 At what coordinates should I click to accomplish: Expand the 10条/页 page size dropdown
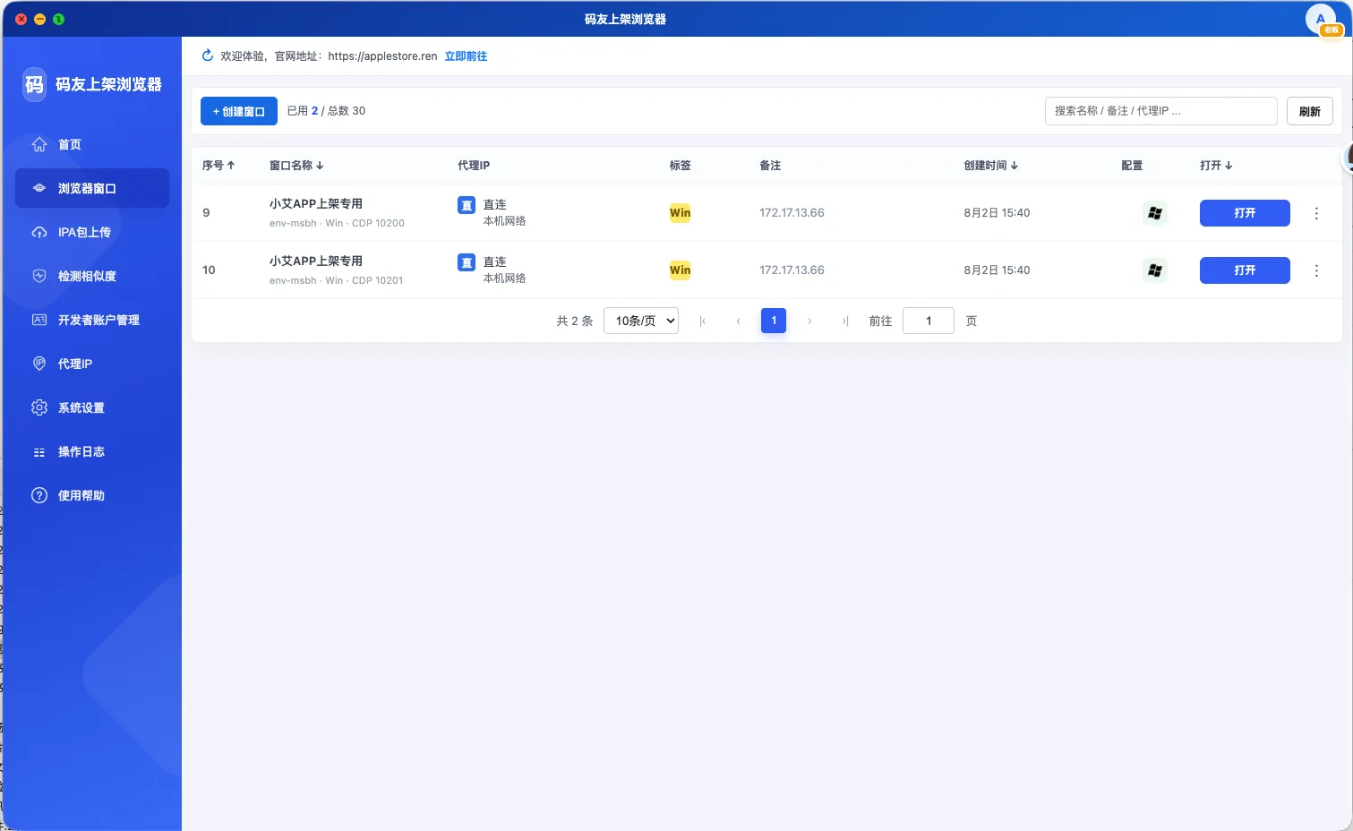tap(641, 321)
